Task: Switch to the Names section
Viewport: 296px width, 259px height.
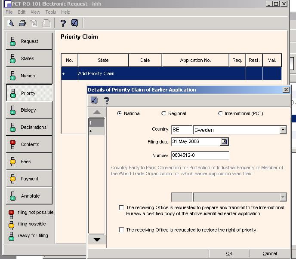Action: pos(29,76)
